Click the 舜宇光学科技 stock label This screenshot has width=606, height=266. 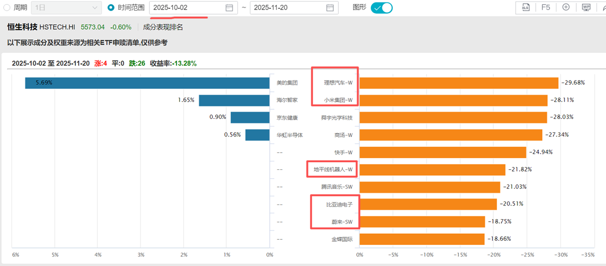coord(337,117)
